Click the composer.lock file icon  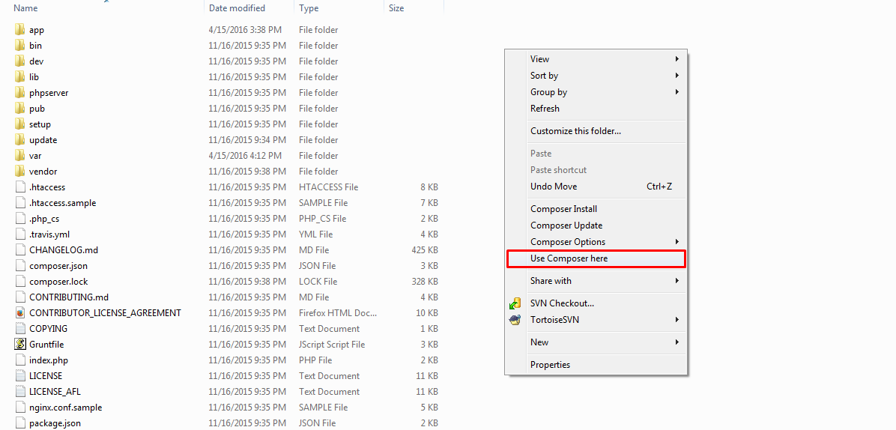tap(20, 282)
